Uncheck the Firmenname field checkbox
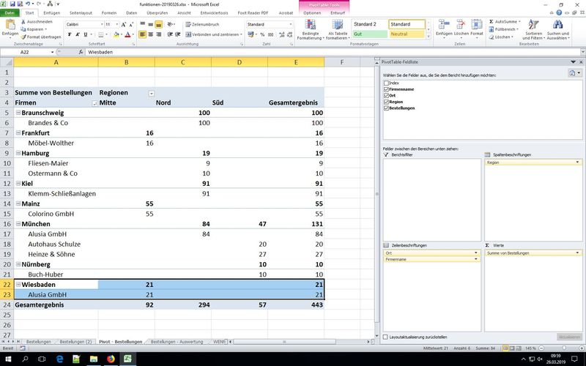 coord(386,89)
